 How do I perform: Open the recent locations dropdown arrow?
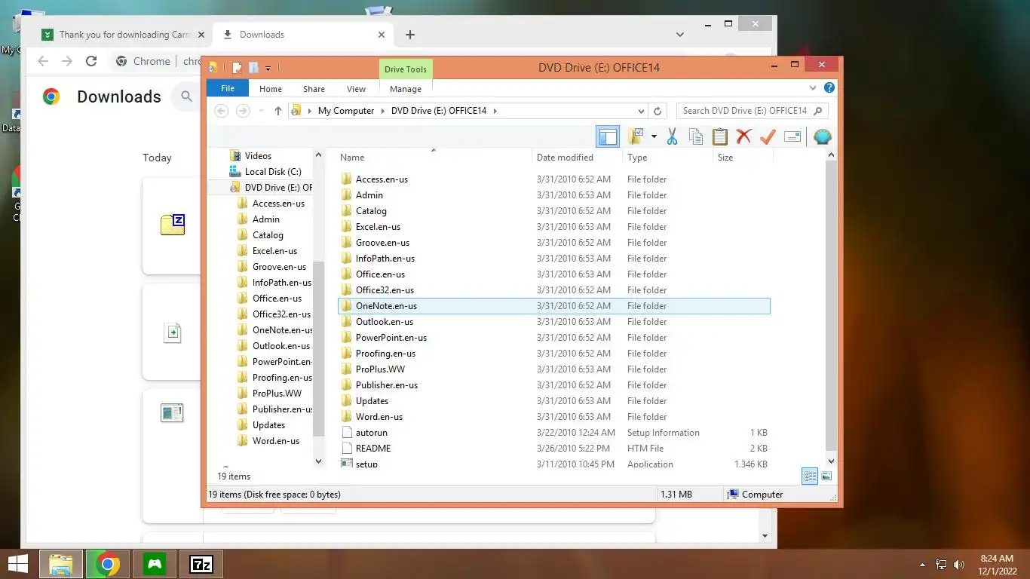click(x=262, y=111)
